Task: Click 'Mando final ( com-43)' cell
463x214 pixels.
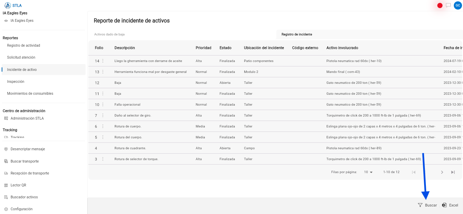Action: [x=343, y=72]
